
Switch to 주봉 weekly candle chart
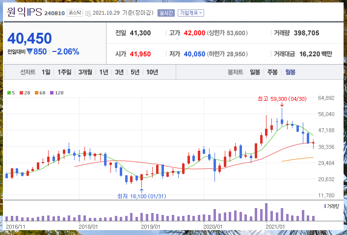(272, 72)
